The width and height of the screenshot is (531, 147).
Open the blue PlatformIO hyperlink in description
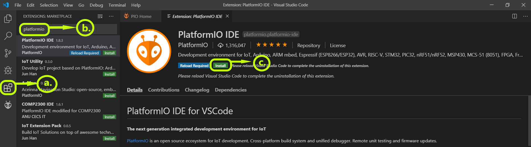(x=137, y=141)
